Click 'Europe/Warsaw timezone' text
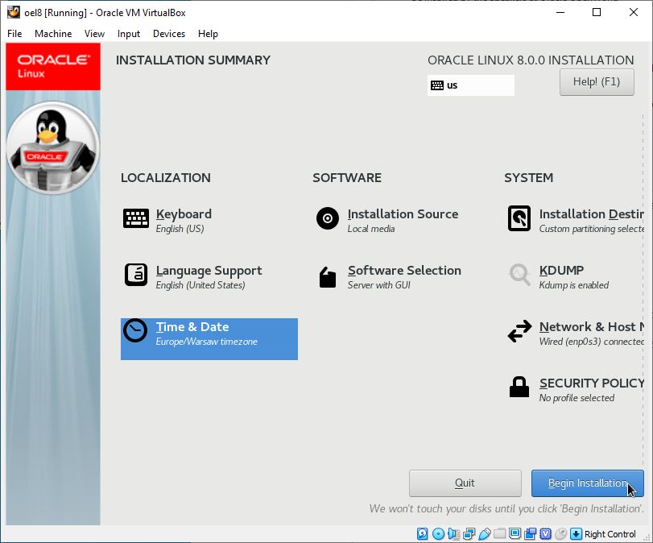 (207, 342)
